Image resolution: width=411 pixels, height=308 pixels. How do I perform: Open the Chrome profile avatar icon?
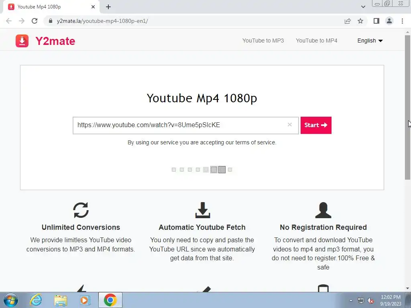click(x=389, y=21)
